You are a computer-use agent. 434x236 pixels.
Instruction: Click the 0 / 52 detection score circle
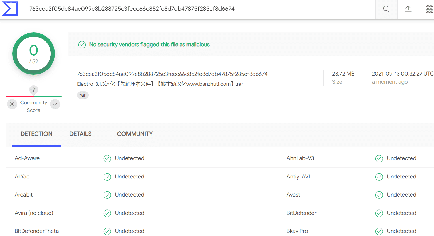point(34,54)
